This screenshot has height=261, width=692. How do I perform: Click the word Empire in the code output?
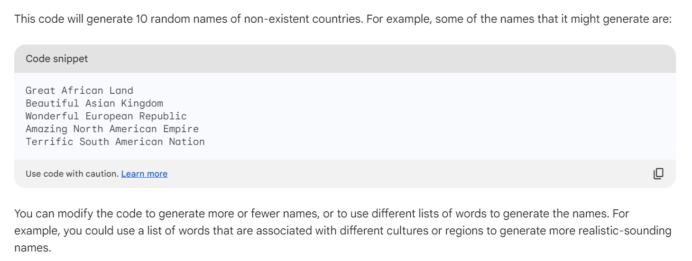tap(181, 129)
